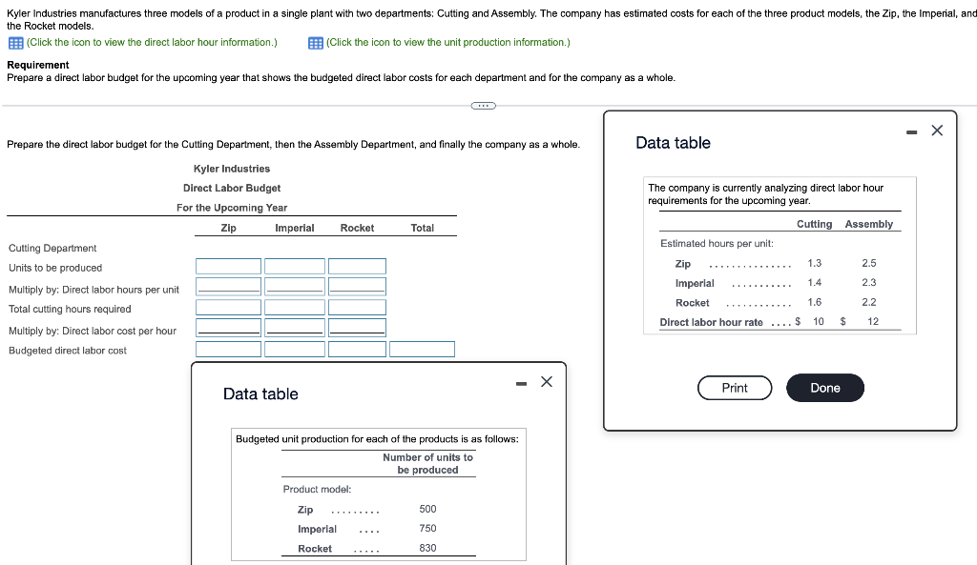Open the unit production information table icon
This screenshot has width=977, height=565.
(x=316, y=43)
